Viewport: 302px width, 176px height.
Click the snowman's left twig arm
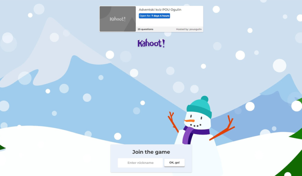173,122
